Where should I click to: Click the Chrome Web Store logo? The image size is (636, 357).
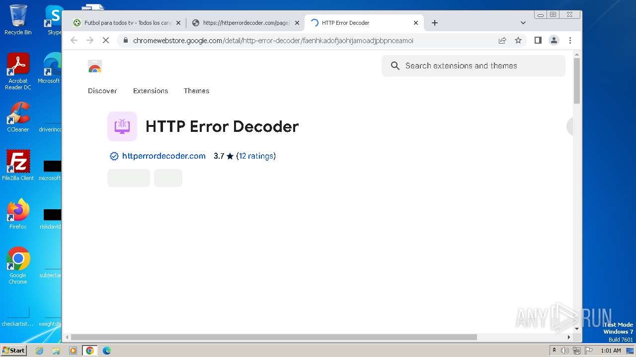coord(95,66)
